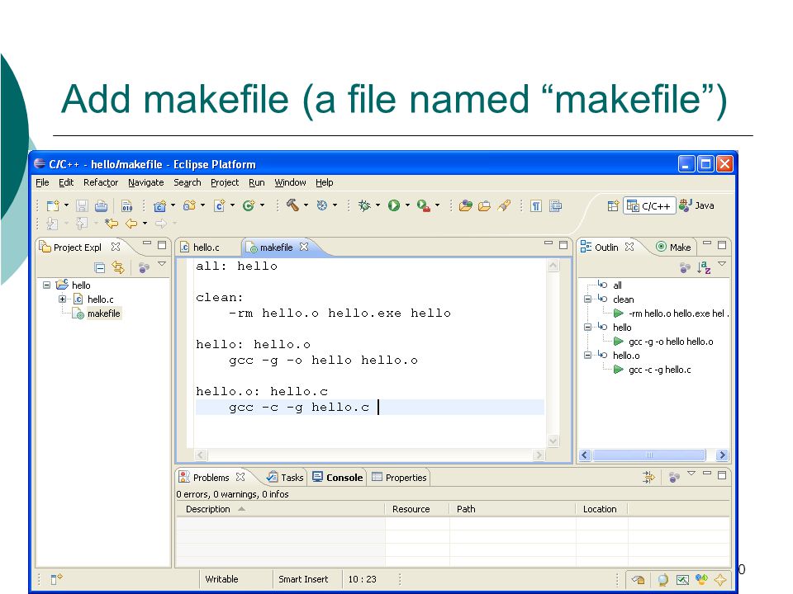793x594 pixels.
Task: Click the Debug bug icon
Action: pos(364,205)
